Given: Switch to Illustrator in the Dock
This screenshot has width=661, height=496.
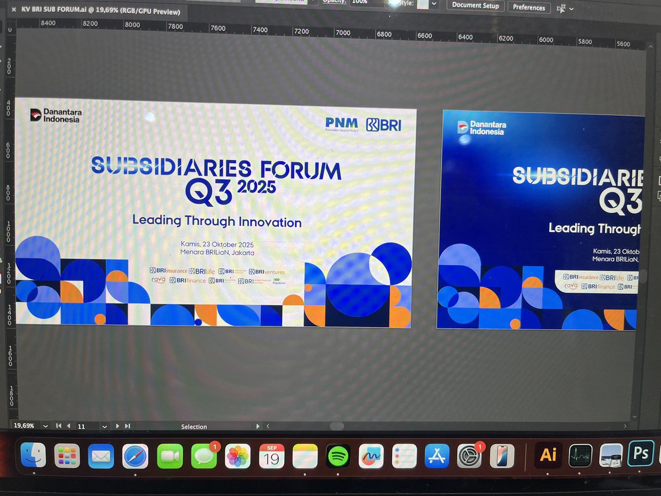Looking at the screenshot, I should (x=549, y=455).
